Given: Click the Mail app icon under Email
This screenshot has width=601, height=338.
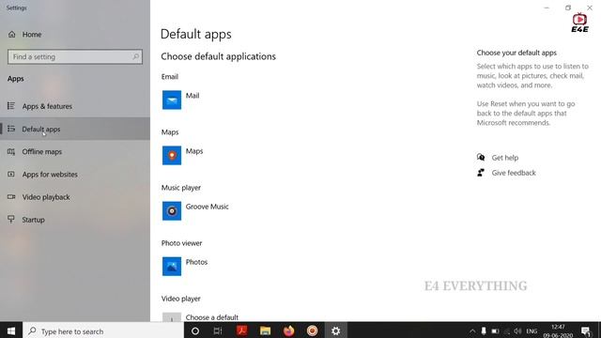Looking at the screenshot, I should (x=171, y=100).
